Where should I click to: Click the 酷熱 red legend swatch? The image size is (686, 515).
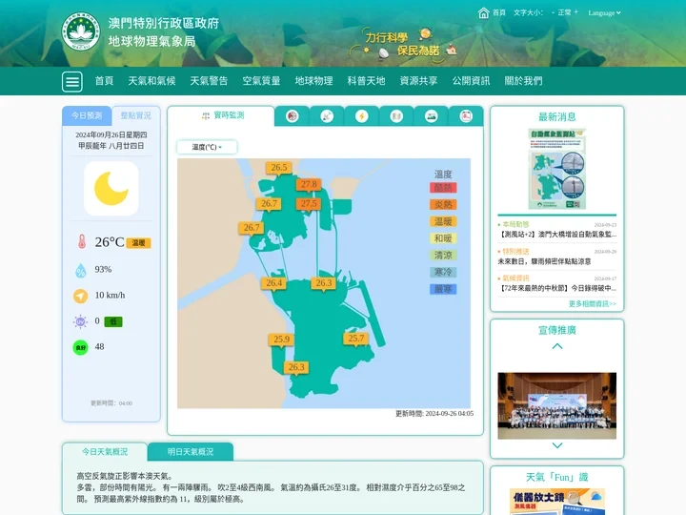[443, 188]
